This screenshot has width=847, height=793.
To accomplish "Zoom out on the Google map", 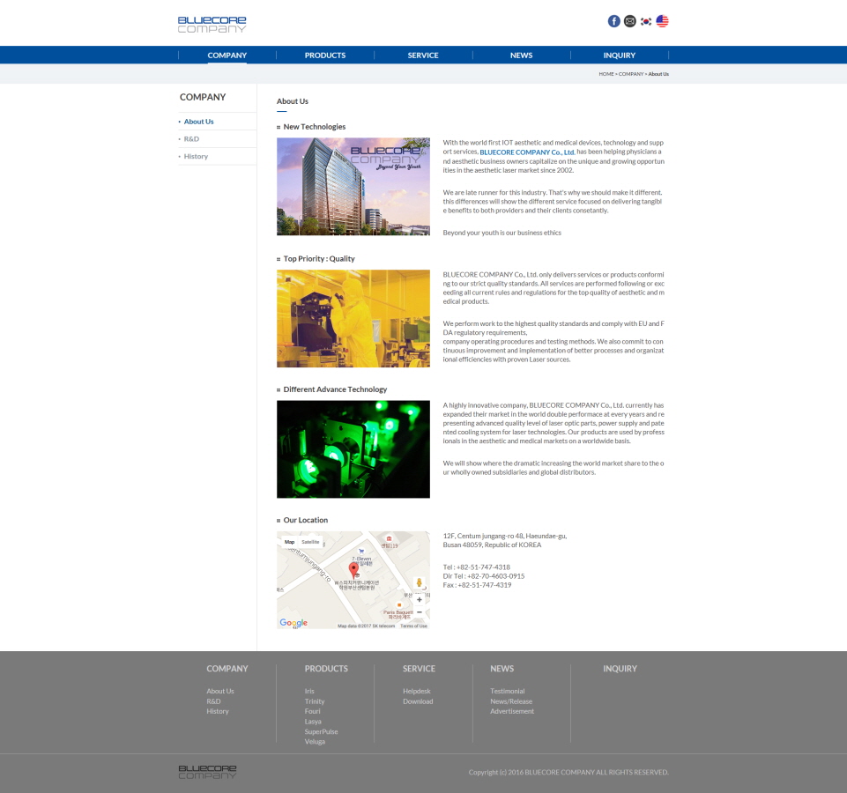I will [420, 612].
